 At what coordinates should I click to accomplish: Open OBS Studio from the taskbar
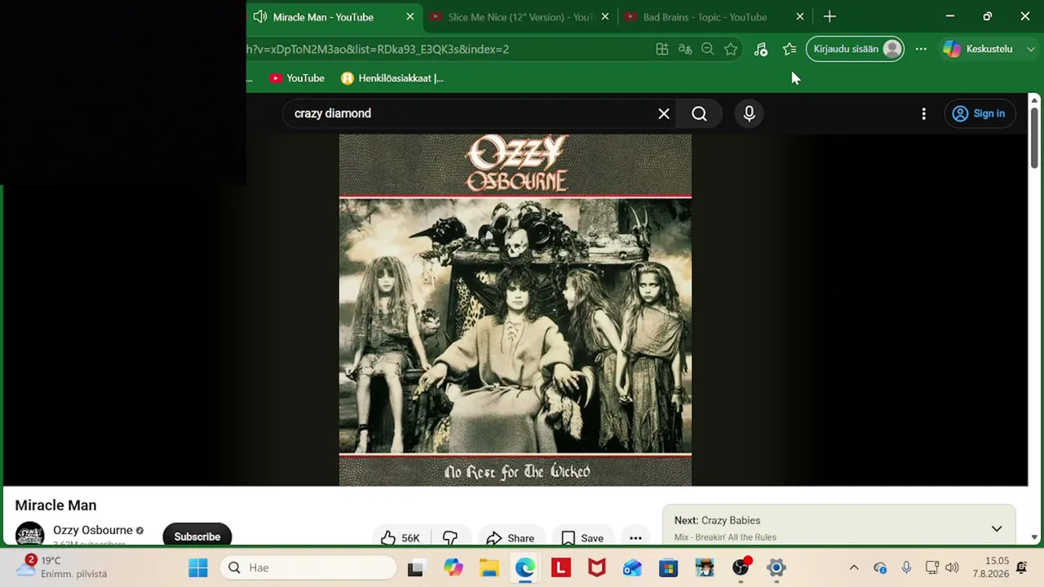coord(741,567)
